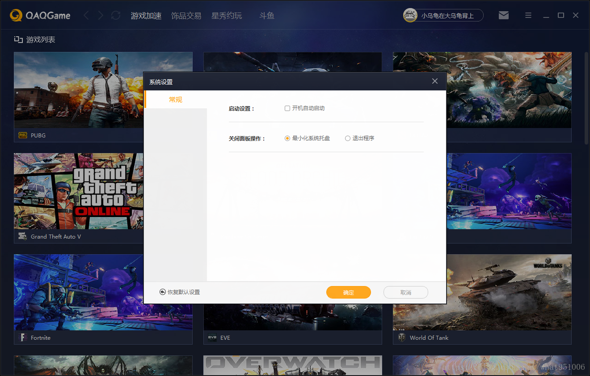Viewport: 590px width, 376px height.
Task: Click the 关闭面板操作 label
Action: (x=247, y=139)
